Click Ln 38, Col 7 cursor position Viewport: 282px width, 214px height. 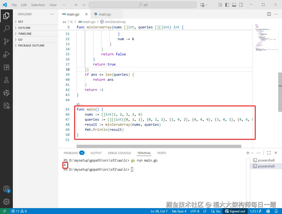pyautogui.click(x=159, y=211)
